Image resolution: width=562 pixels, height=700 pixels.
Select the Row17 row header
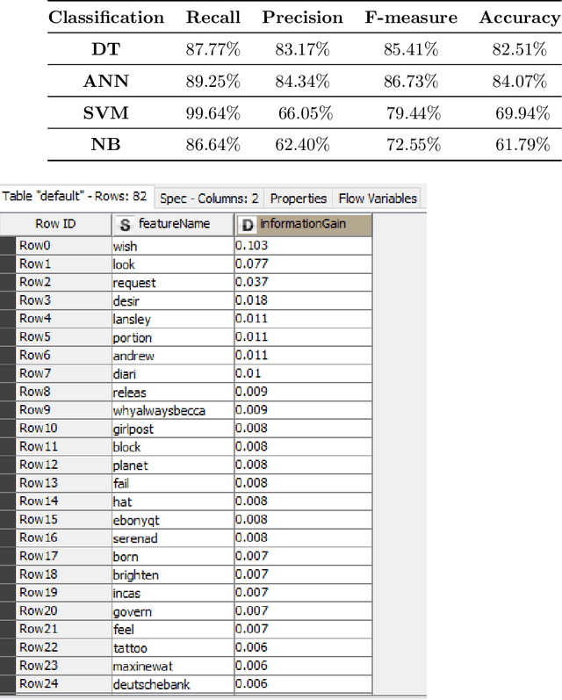[39, 556]
